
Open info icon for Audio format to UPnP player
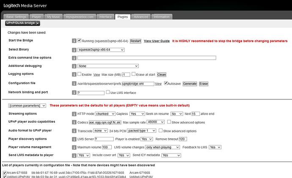pos(74,131)
